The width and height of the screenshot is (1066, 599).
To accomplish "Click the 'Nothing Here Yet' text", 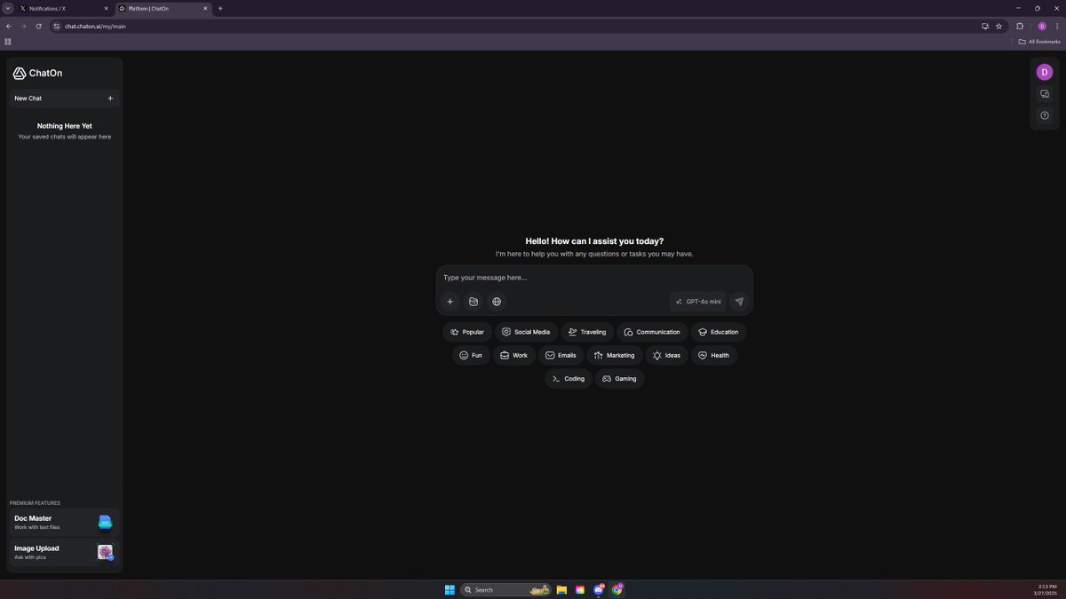I will click(x=65, y=126).
